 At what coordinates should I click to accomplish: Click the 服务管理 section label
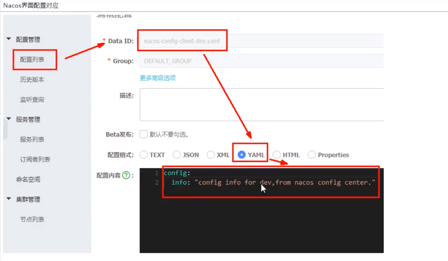pos(28,119)
